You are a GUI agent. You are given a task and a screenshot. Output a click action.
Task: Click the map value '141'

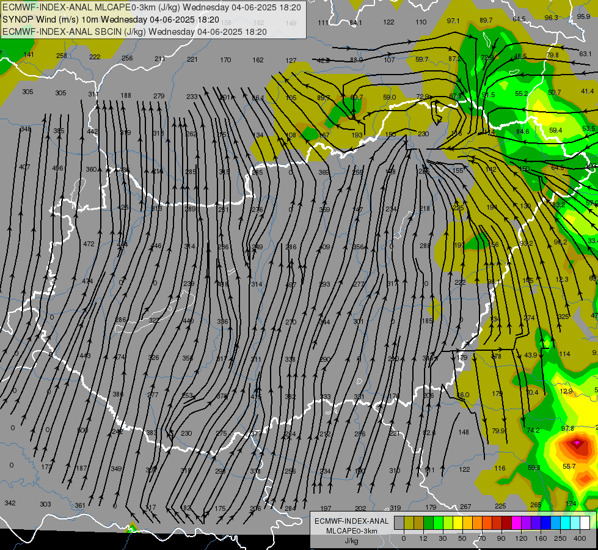29,54
